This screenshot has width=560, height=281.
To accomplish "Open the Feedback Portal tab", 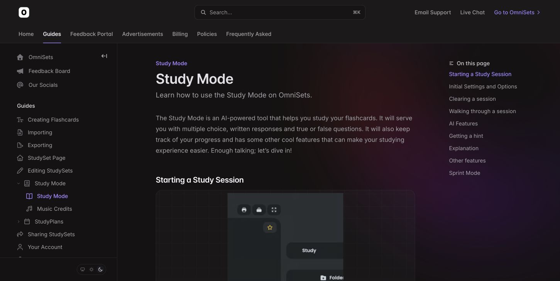I will [x=91, y=34].
